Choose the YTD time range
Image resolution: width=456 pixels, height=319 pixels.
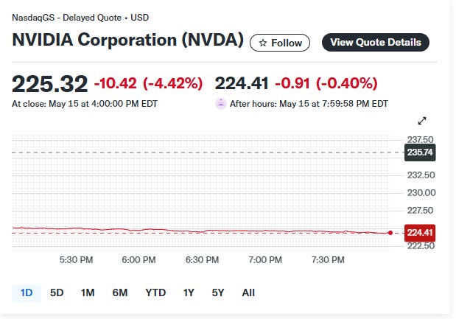[x=155, y=292]
